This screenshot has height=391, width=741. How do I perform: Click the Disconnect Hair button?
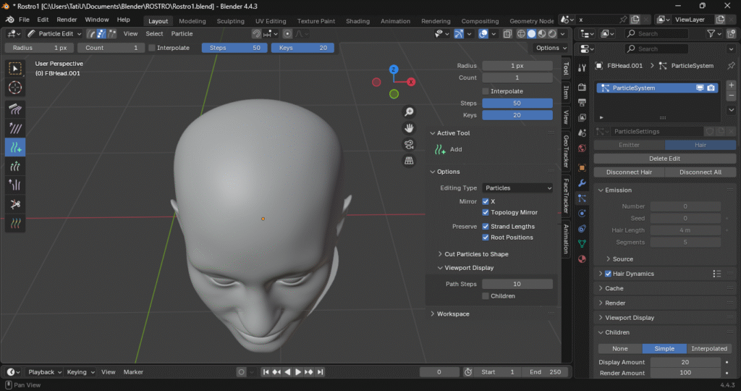tap(629, 172)
